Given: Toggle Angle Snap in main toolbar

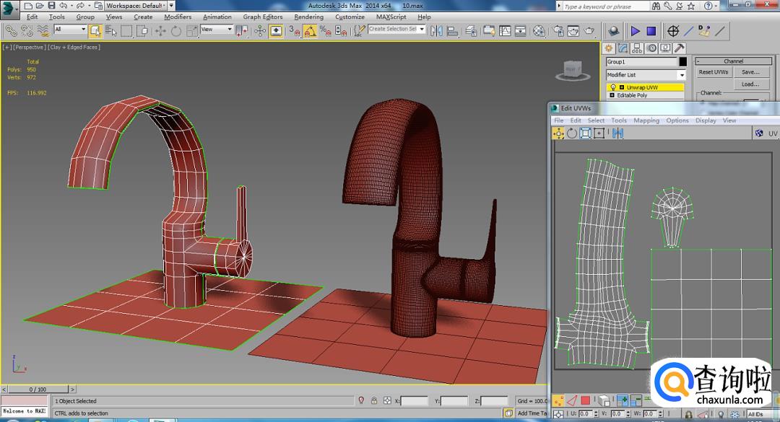Looking at the screenshot, I should (310, 31).
